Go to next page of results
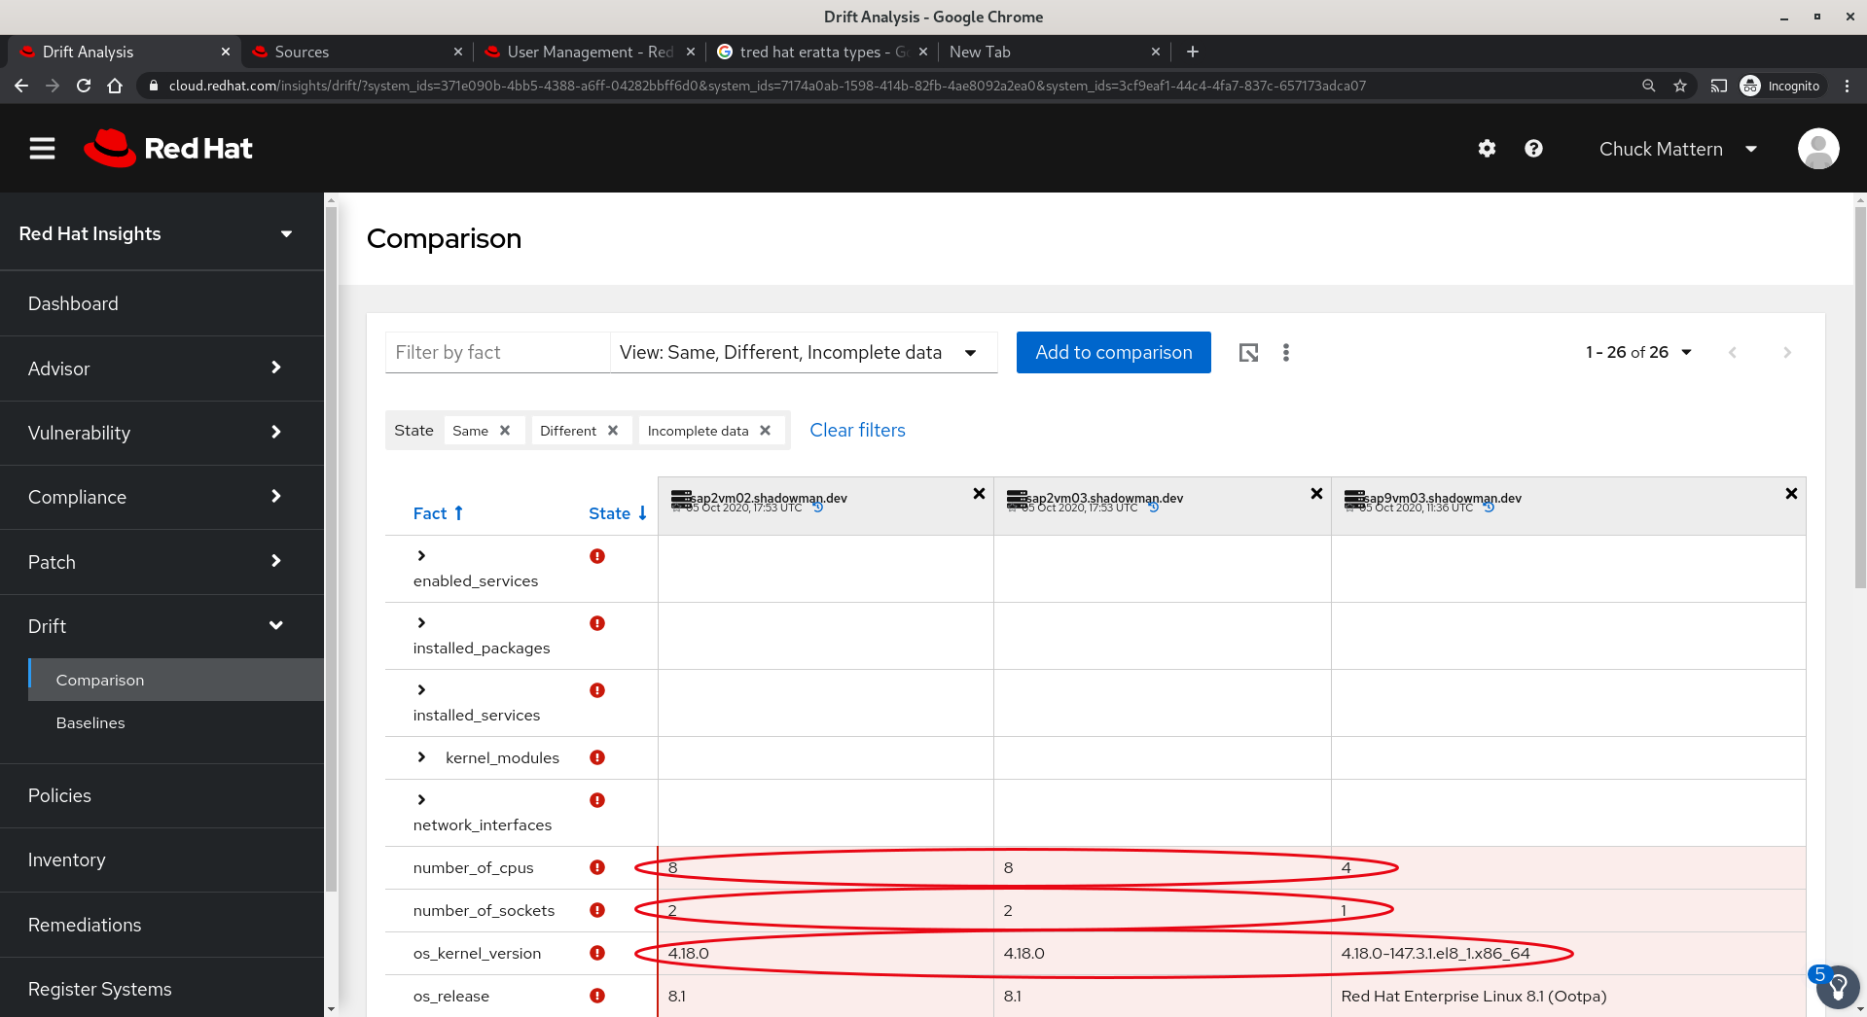Viewport: 1867px width, 1017px height. [x=1787, y=352]
